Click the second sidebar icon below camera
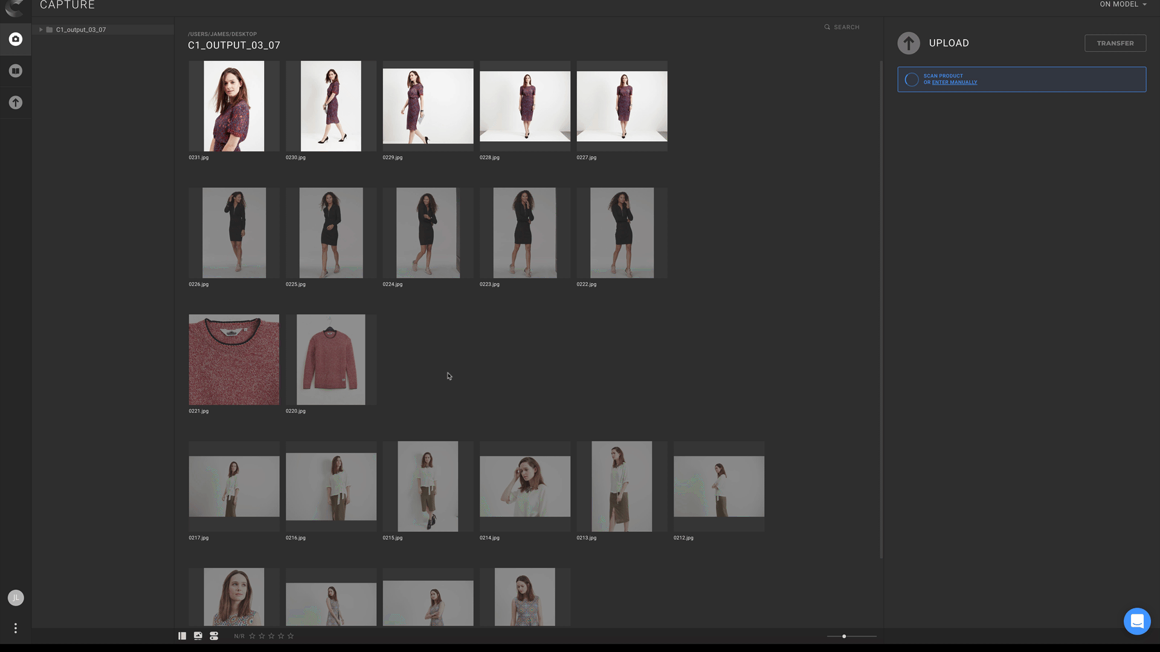 (16, 71)
